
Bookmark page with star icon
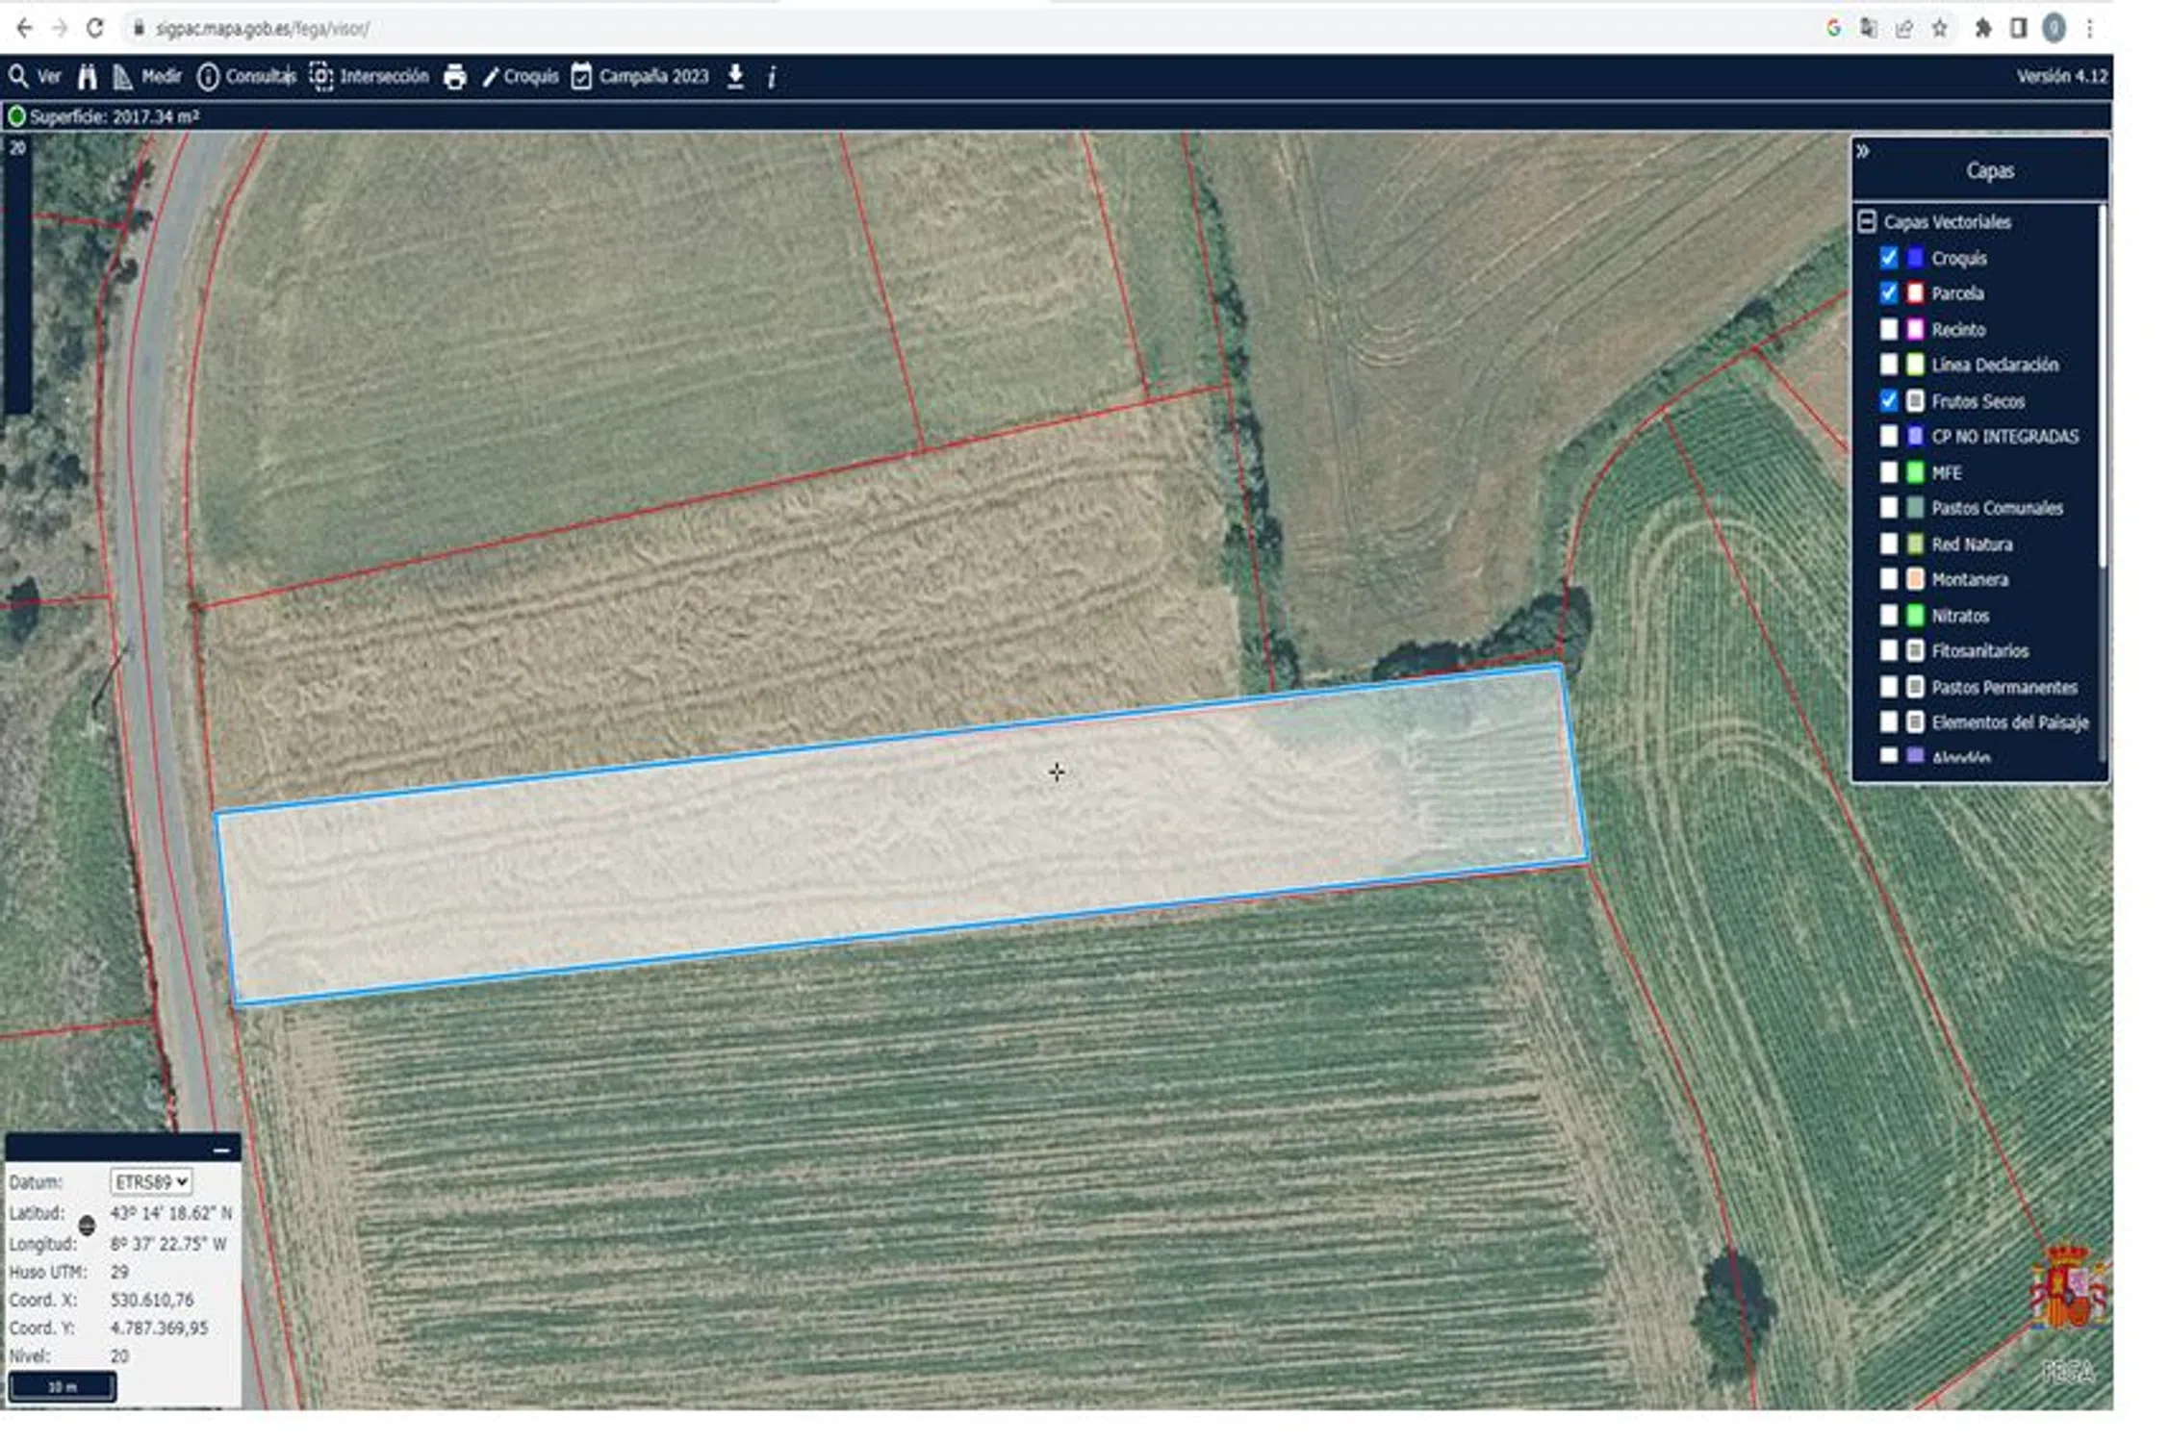pyautogui.click(x=1939, y=29)
